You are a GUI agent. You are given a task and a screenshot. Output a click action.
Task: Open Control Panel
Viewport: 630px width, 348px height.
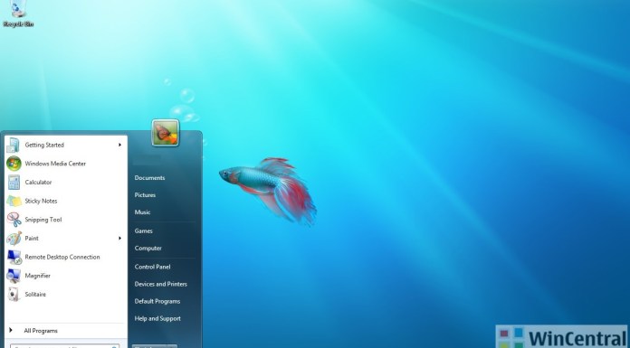pyautogui.click(x=152, y=267)
